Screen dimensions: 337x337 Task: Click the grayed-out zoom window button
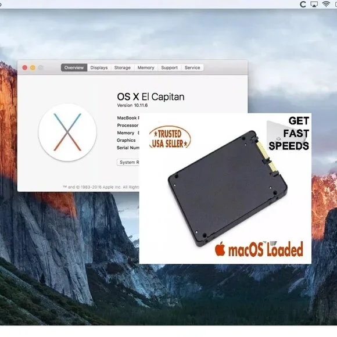click(41, 68)
